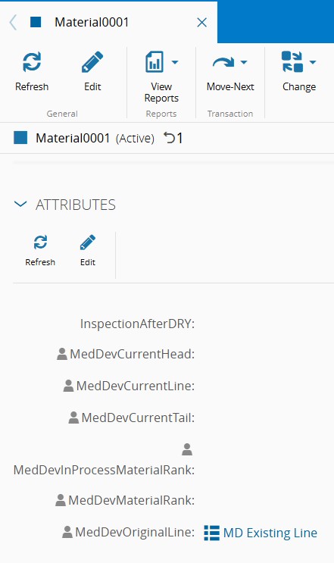The width and height of the screenshot is (334, 563).
Task: Open the MD Existing Line link
Action: 270,533
